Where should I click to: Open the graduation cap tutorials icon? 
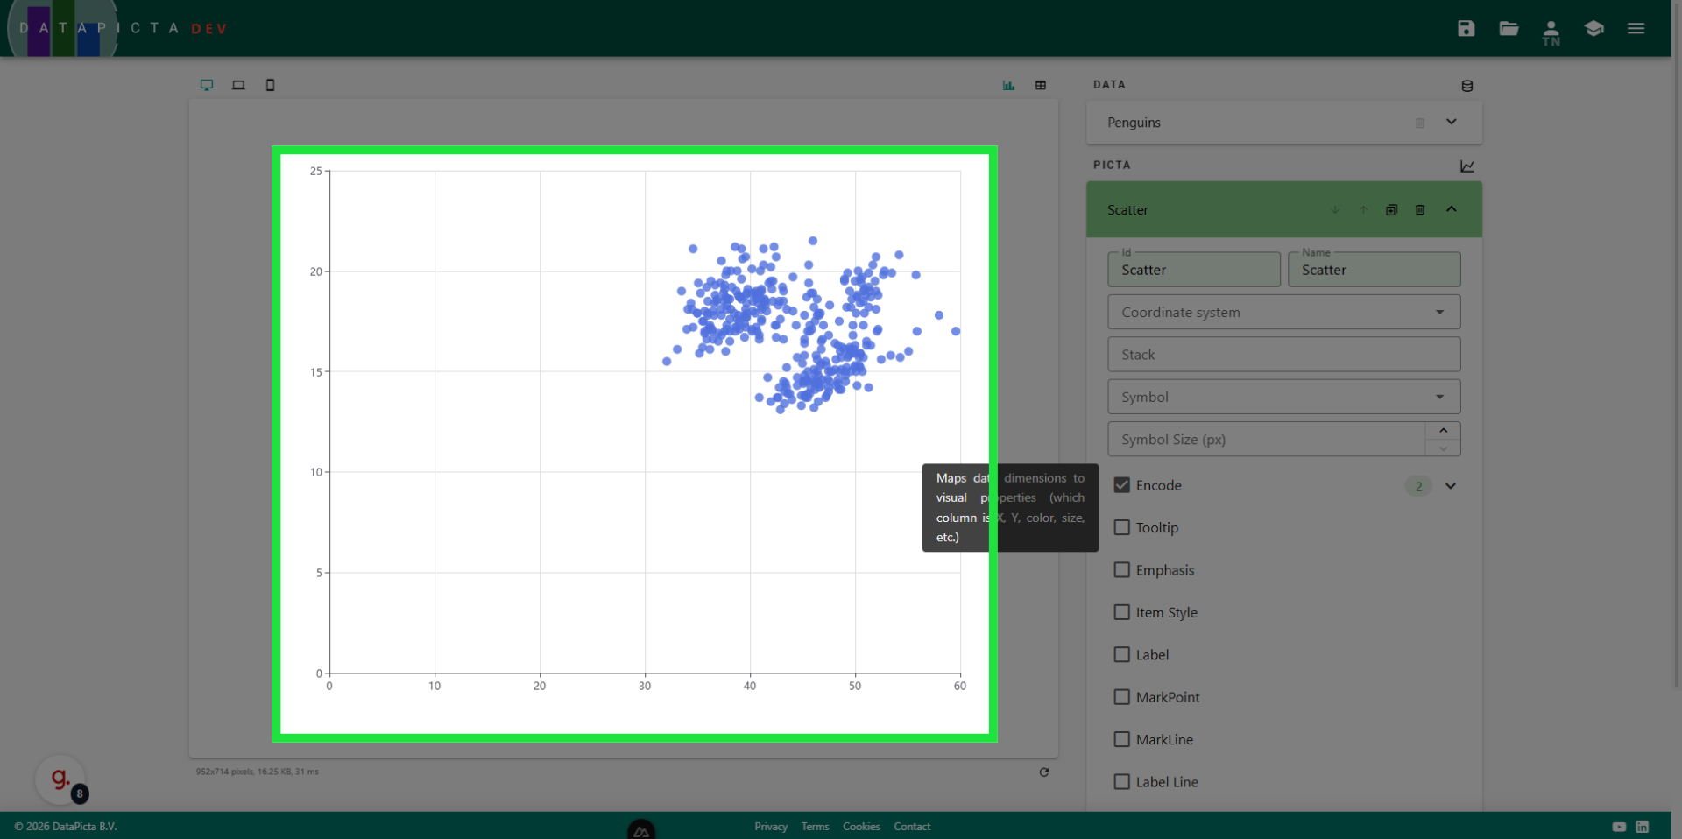tap(1594, 28)
